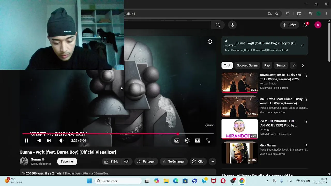Open the YouTube account avatar menu

click(x=318, y=25)
